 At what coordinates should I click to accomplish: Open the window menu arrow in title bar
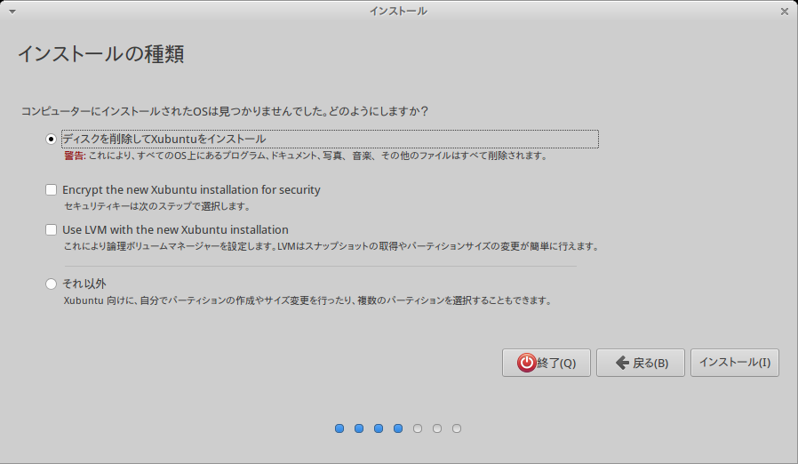point(12,12)
